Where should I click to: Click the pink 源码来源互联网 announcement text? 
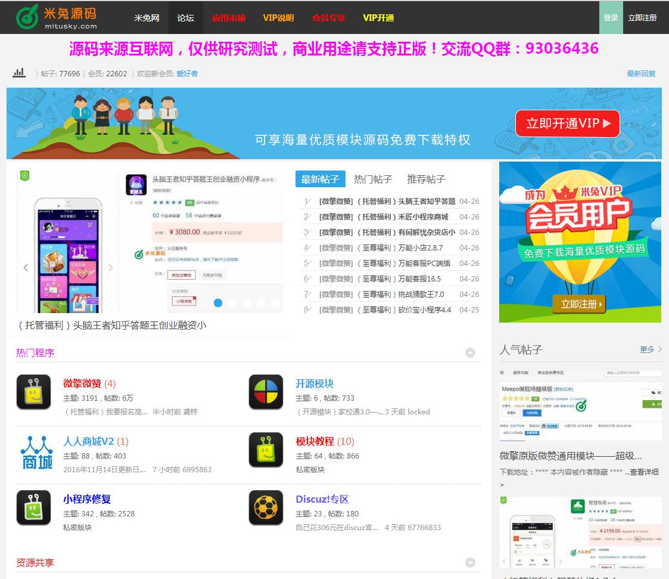(x=334, y=49)
